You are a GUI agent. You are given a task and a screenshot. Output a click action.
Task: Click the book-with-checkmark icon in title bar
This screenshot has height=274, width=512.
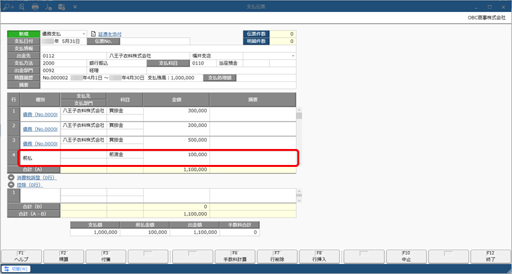click(x=61, y=7)
